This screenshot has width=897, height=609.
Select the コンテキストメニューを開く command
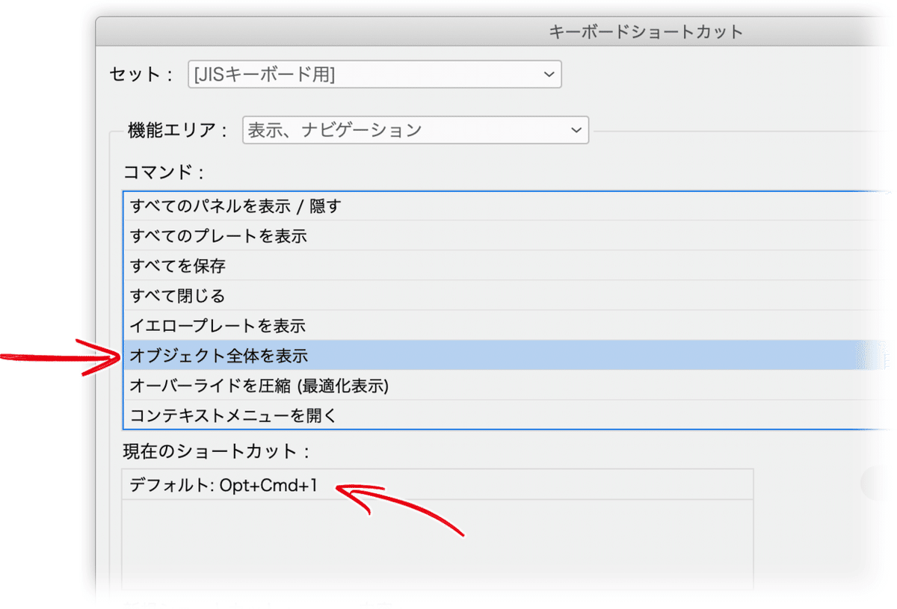299,415
